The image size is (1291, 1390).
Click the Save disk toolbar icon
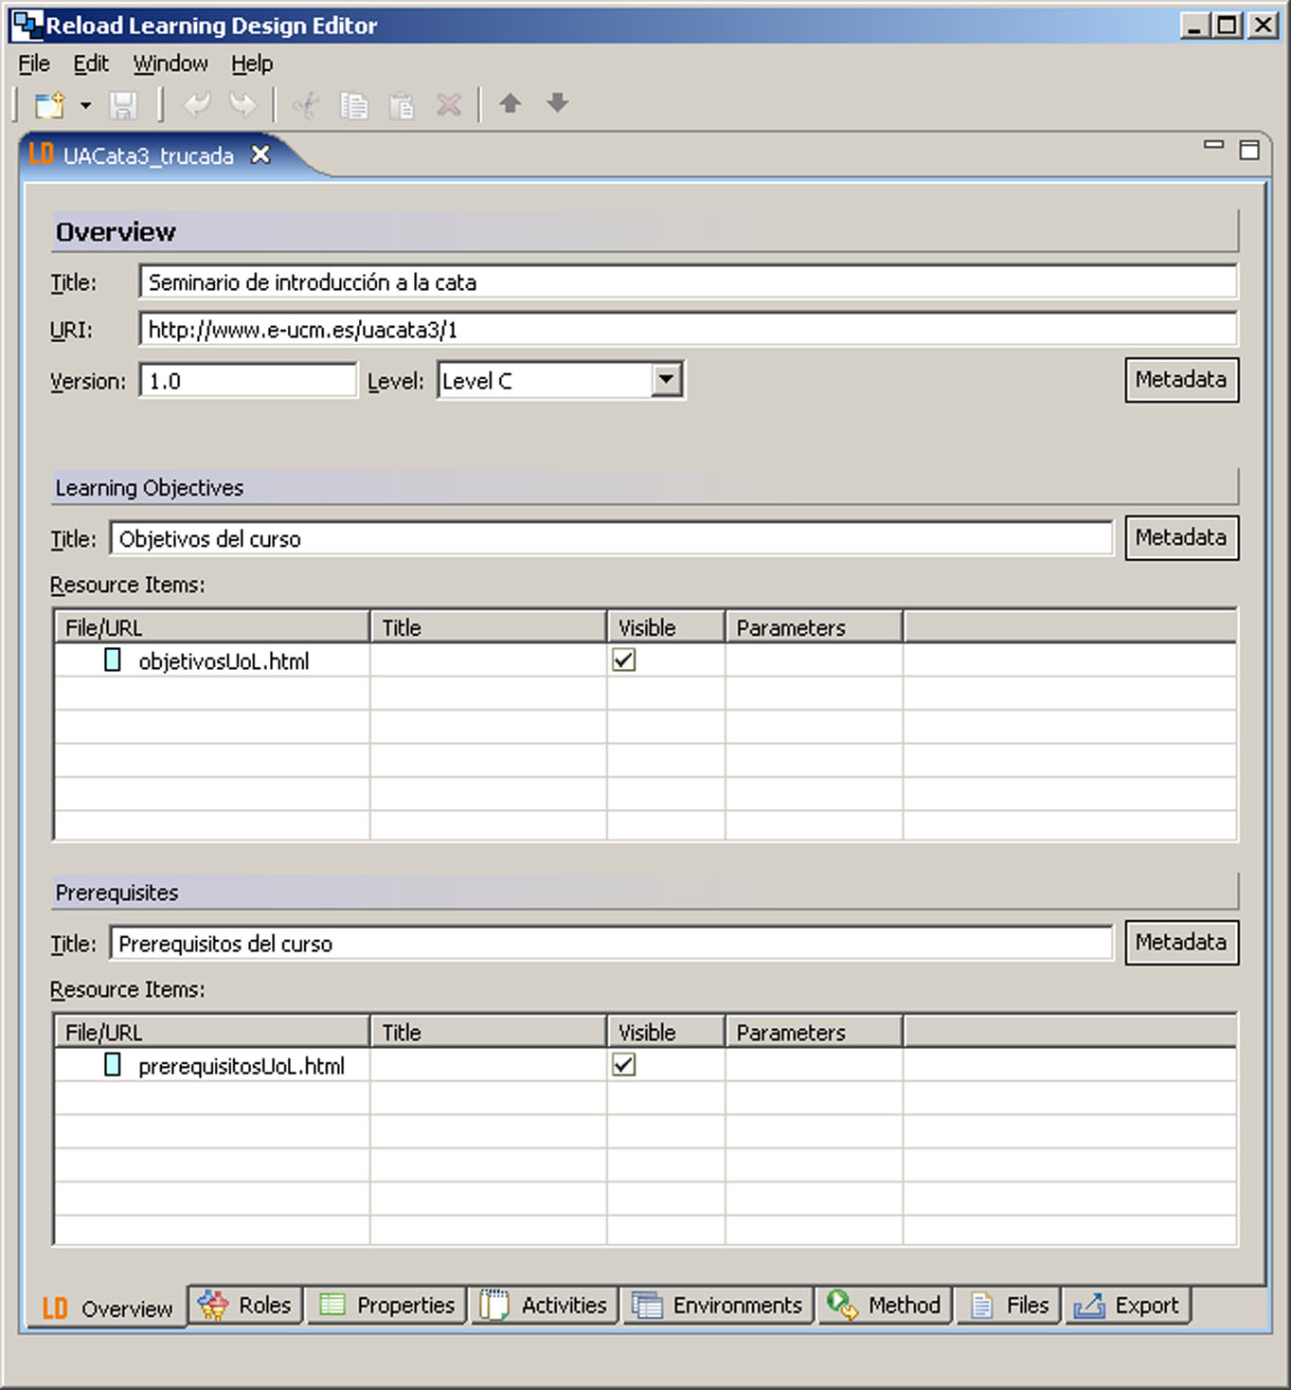[x=124, y=104]
